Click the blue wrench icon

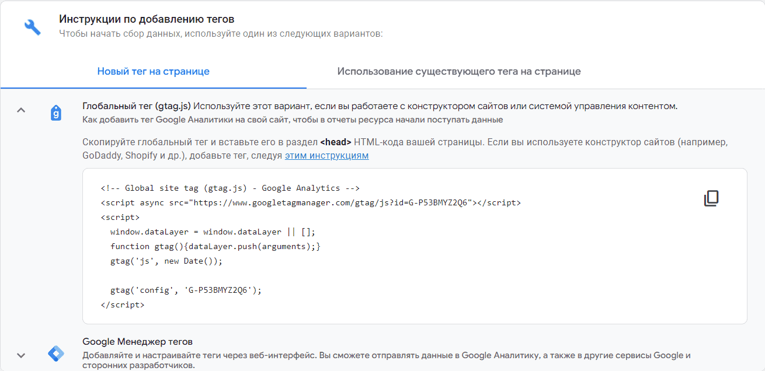32,27
